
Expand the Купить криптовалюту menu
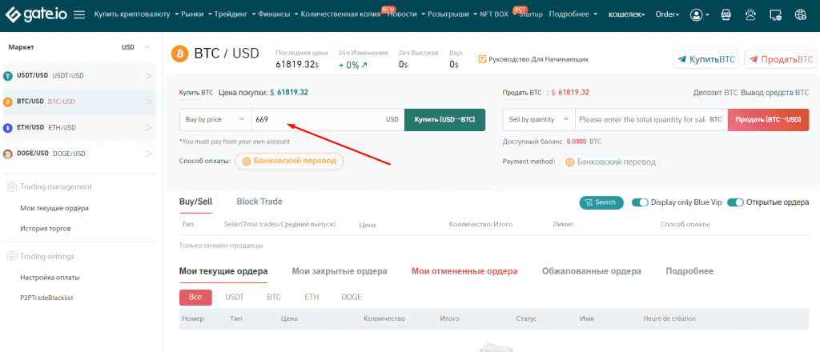(136, 14)
